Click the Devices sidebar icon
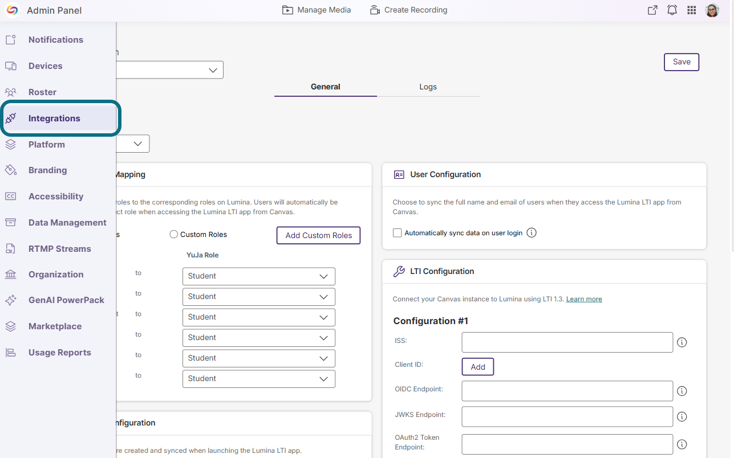 coord(10,66)
